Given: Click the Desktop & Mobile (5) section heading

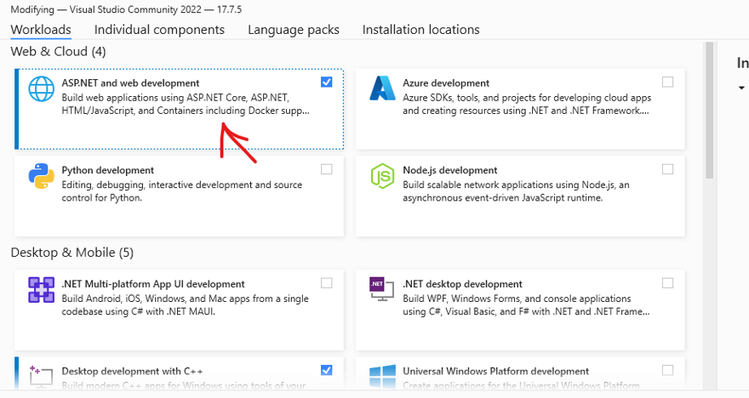Looking at the screenshot, I should [x=72, y=253].
